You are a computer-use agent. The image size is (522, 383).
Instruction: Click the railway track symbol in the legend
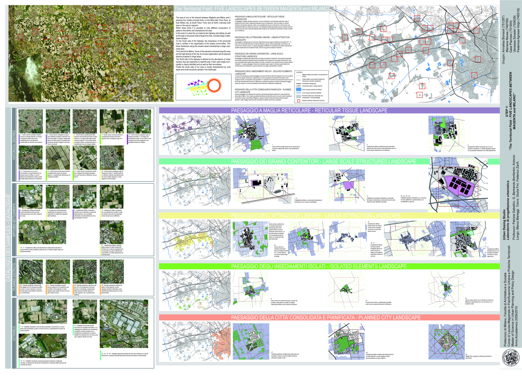click(299, 86)
